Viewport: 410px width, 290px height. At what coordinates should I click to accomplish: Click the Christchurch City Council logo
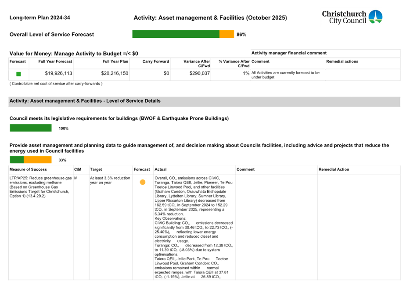coord(352,17)
